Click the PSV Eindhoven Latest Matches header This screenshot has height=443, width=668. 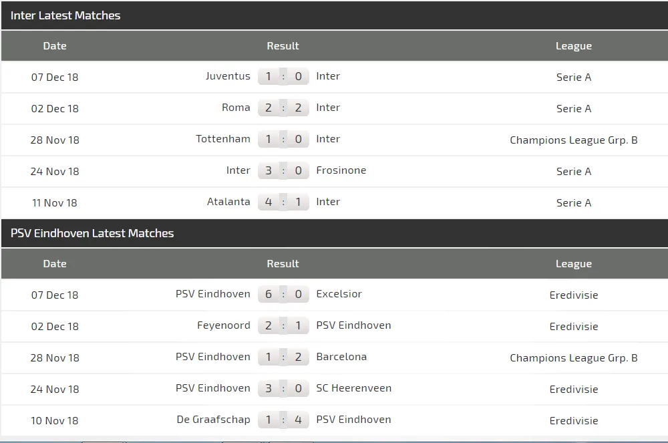point(92,233)
